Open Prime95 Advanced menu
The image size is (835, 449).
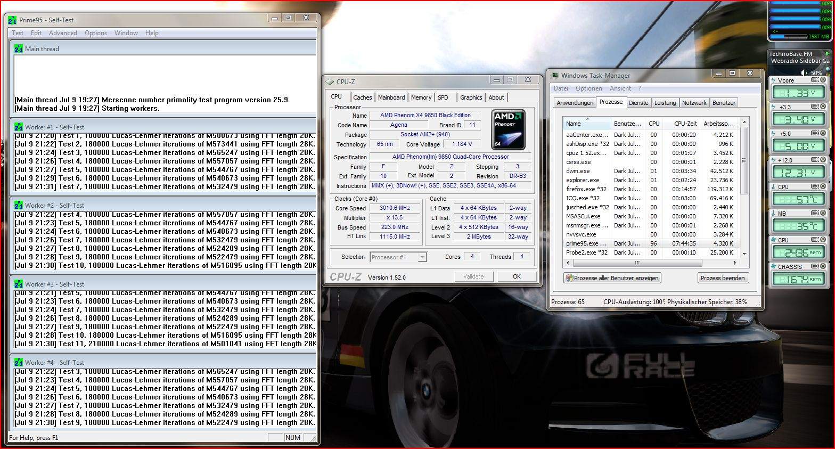click(x=63, y=33)
